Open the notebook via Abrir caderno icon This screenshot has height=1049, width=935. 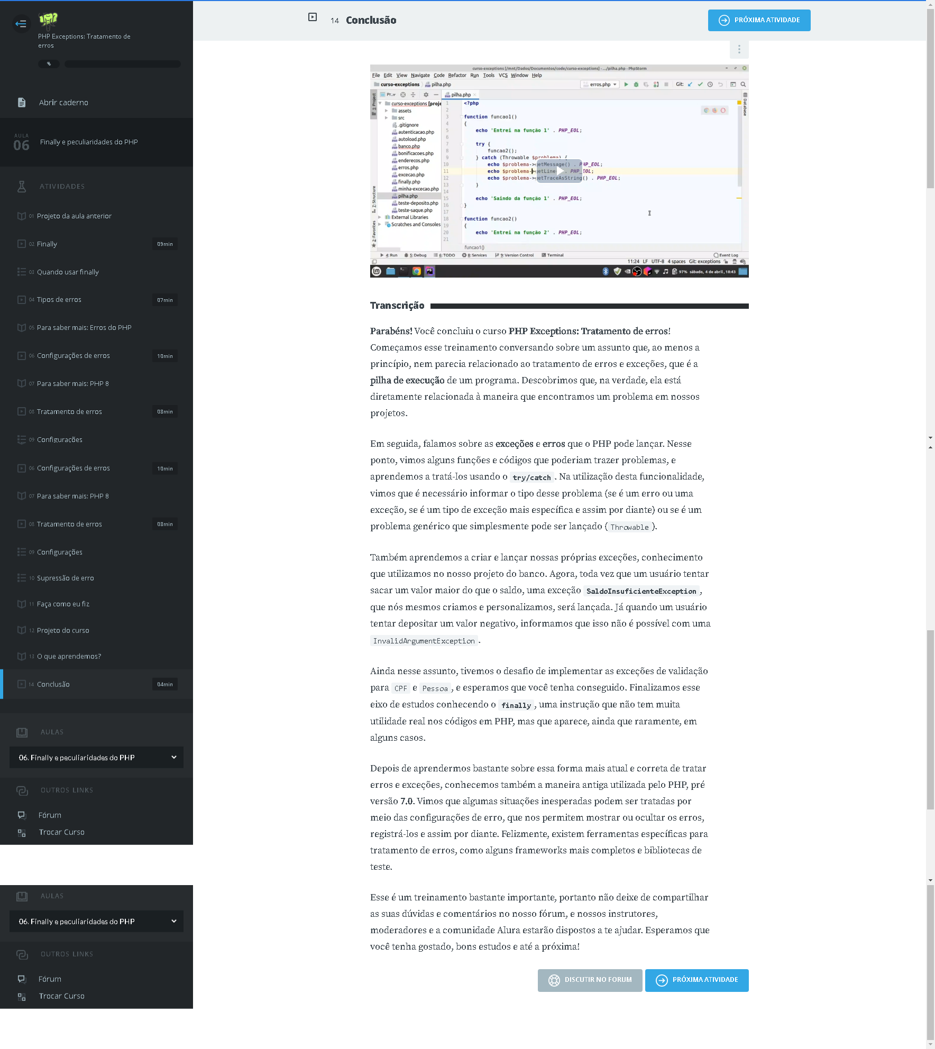click(22, 103)
